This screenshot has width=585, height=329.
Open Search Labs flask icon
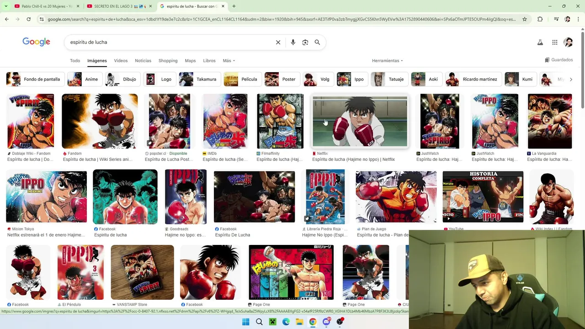[x=540, y=42]
